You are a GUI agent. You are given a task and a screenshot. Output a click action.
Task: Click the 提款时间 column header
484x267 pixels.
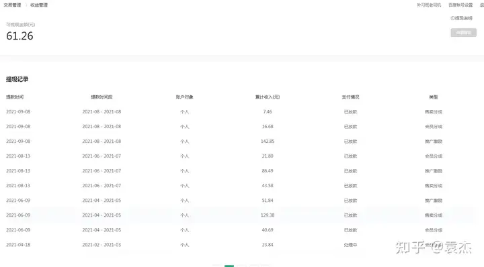click(15, 97)
